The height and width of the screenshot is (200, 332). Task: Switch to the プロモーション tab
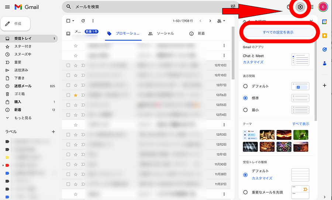pyautogui.click(x=123, y=34)
